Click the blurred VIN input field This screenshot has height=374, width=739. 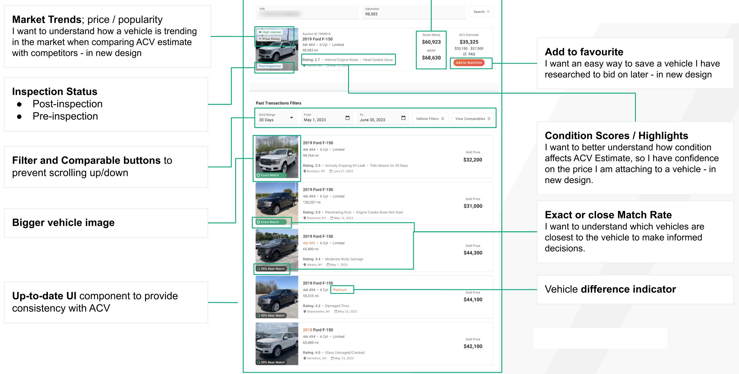coord(307,12)
